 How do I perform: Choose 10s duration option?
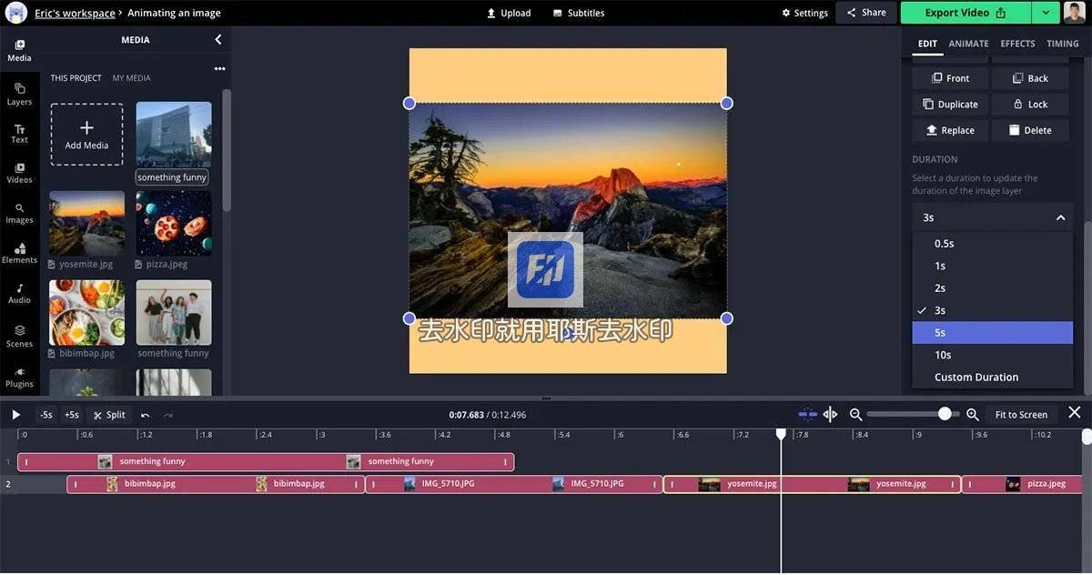pos(993,355)
